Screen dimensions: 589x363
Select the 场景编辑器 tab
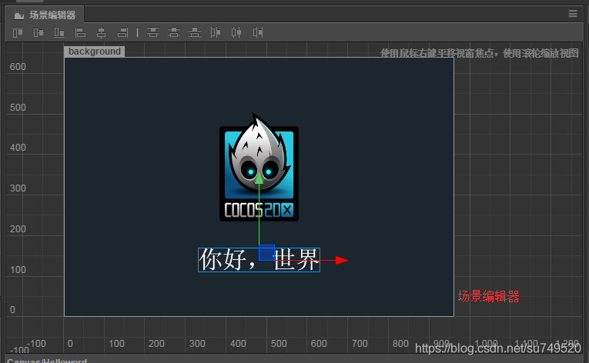point(45,15)
